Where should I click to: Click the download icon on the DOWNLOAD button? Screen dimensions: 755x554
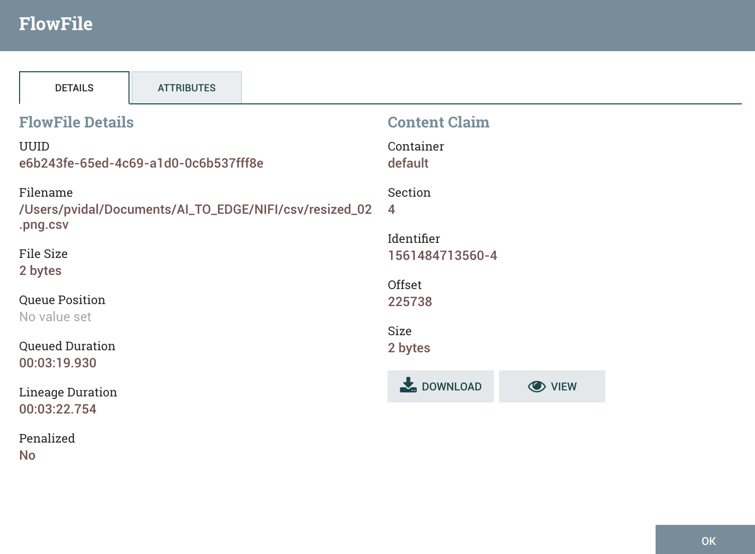coord(409,385)
